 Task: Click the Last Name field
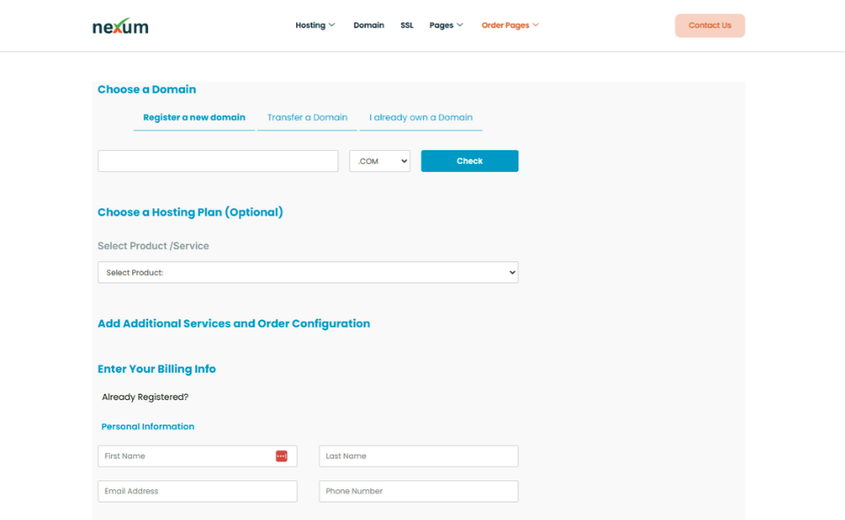pyautogui.click(x=419, y=457)
